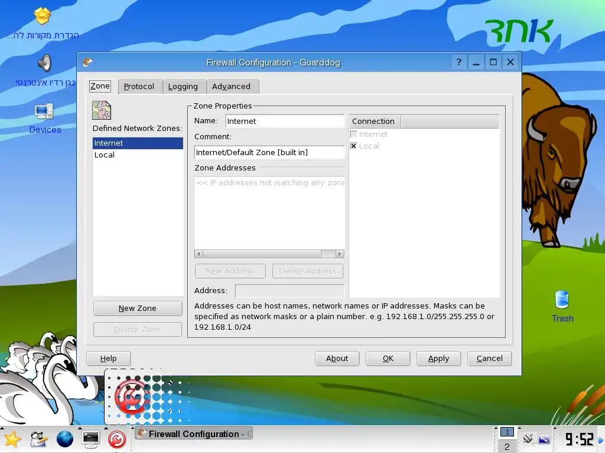The image size is (605, 453).
Task: Switch to the Zone tab
Action: point(100,86)
